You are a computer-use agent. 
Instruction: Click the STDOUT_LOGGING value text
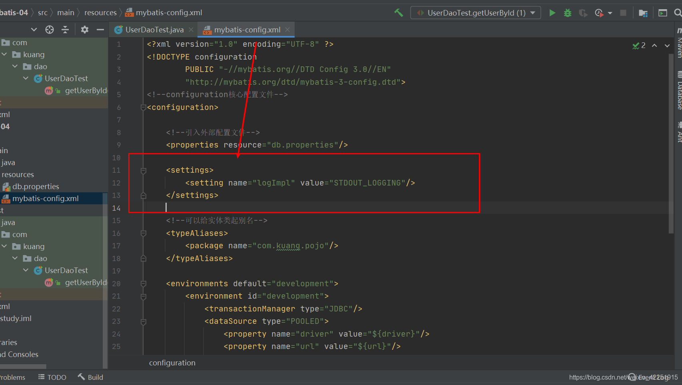coord(367,183)
